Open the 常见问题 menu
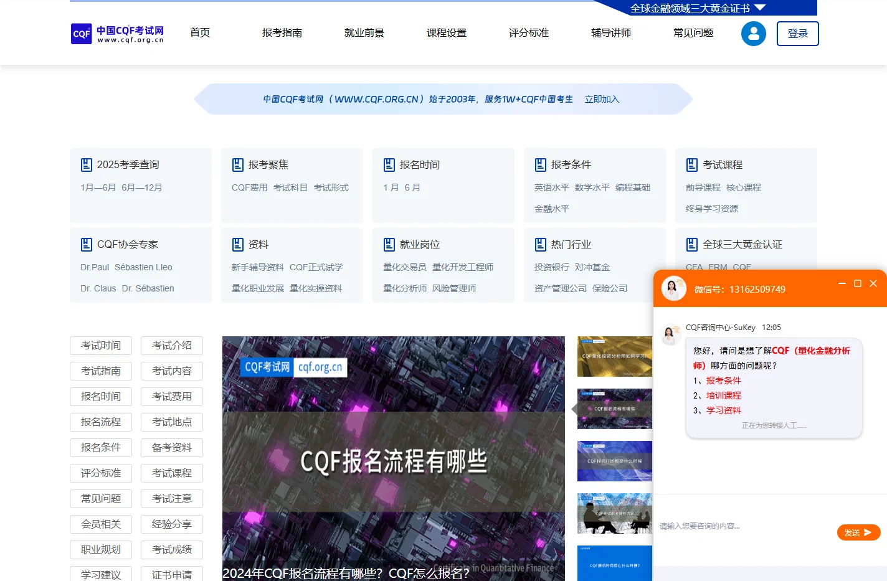 click(x=693, y=33)
